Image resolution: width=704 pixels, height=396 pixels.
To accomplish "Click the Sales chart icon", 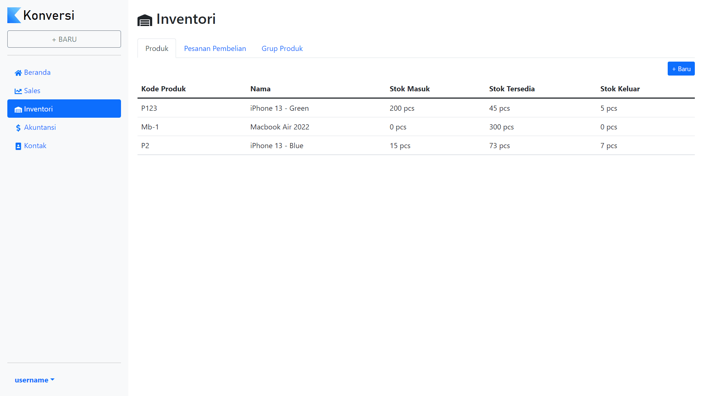I will [18, 91].
